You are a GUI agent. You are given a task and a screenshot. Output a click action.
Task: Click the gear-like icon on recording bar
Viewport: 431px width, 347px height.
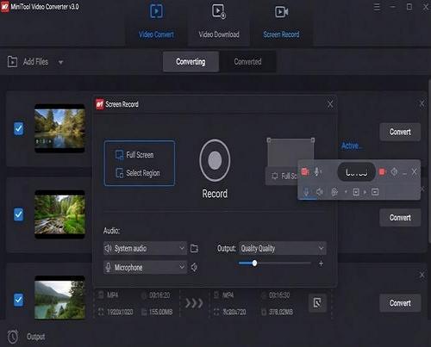click(334, 192)
